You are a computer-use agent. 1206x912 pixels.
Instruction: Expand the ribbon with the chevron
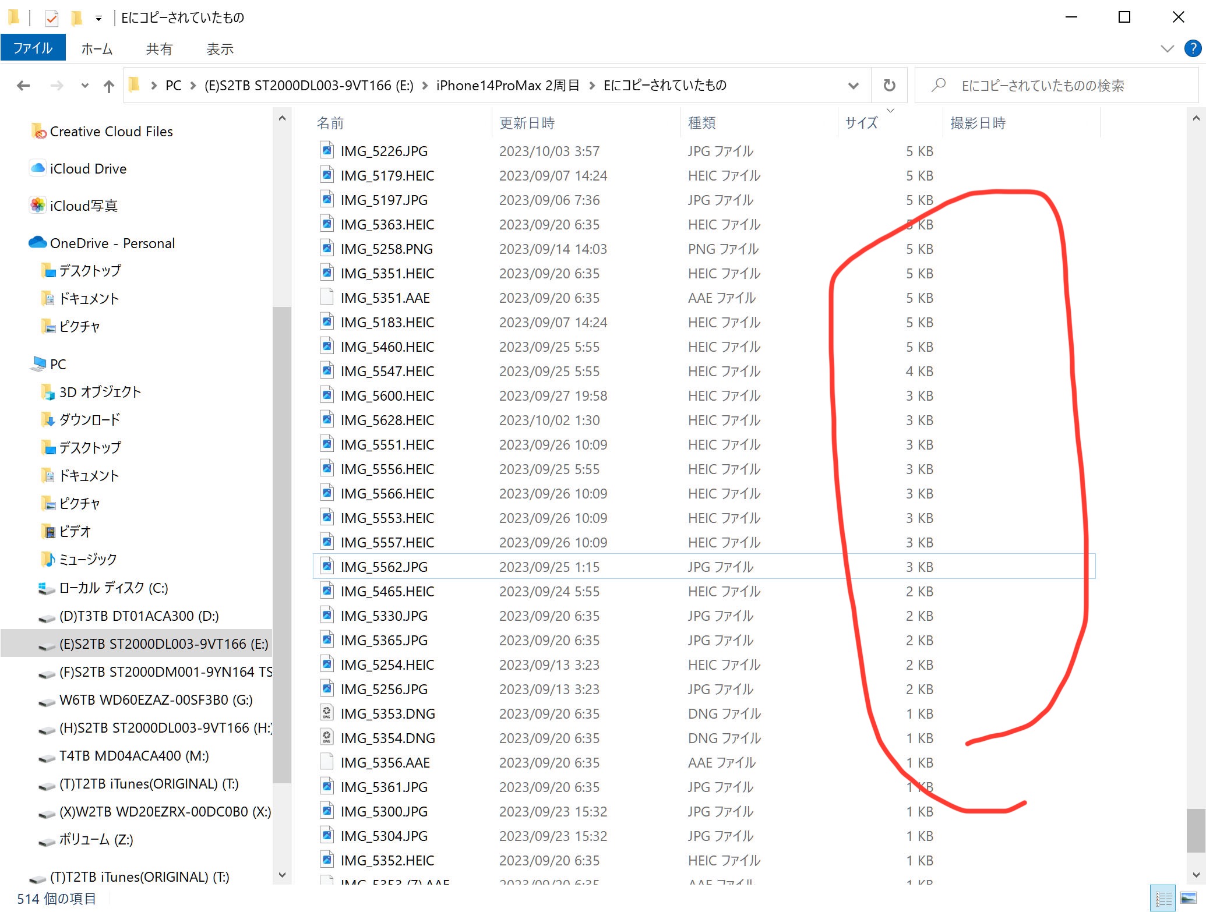coord(1167,49)
